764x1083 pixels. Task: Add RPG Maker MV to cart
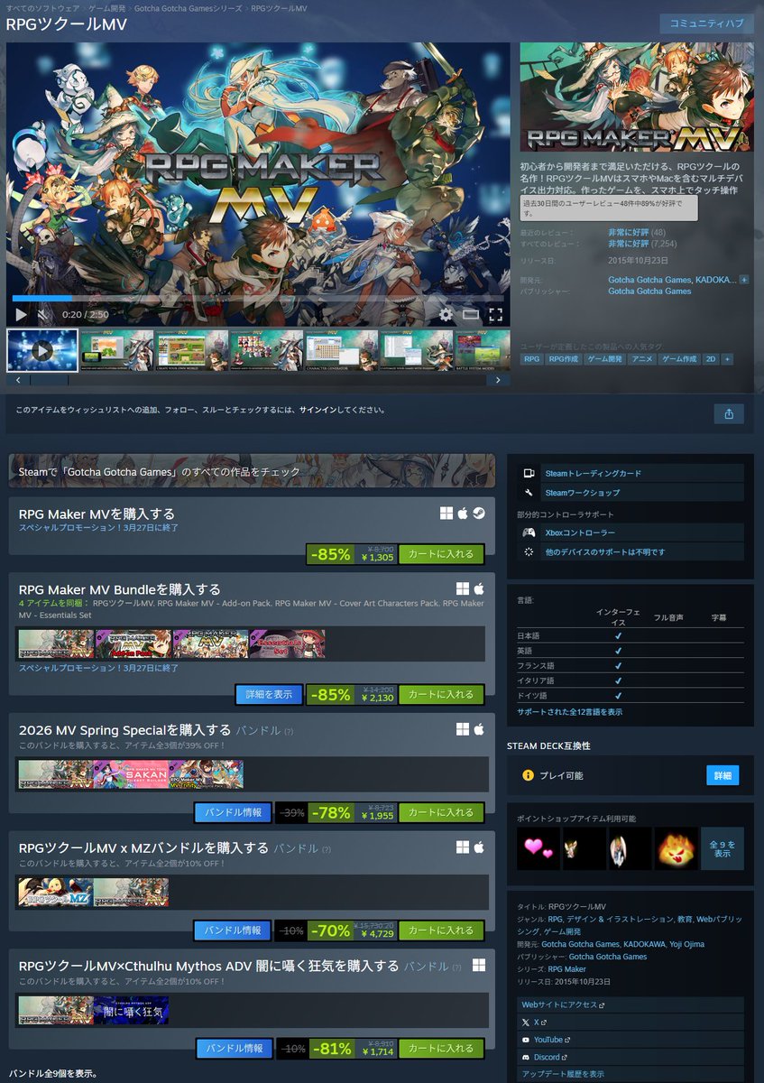coord(441,554)
